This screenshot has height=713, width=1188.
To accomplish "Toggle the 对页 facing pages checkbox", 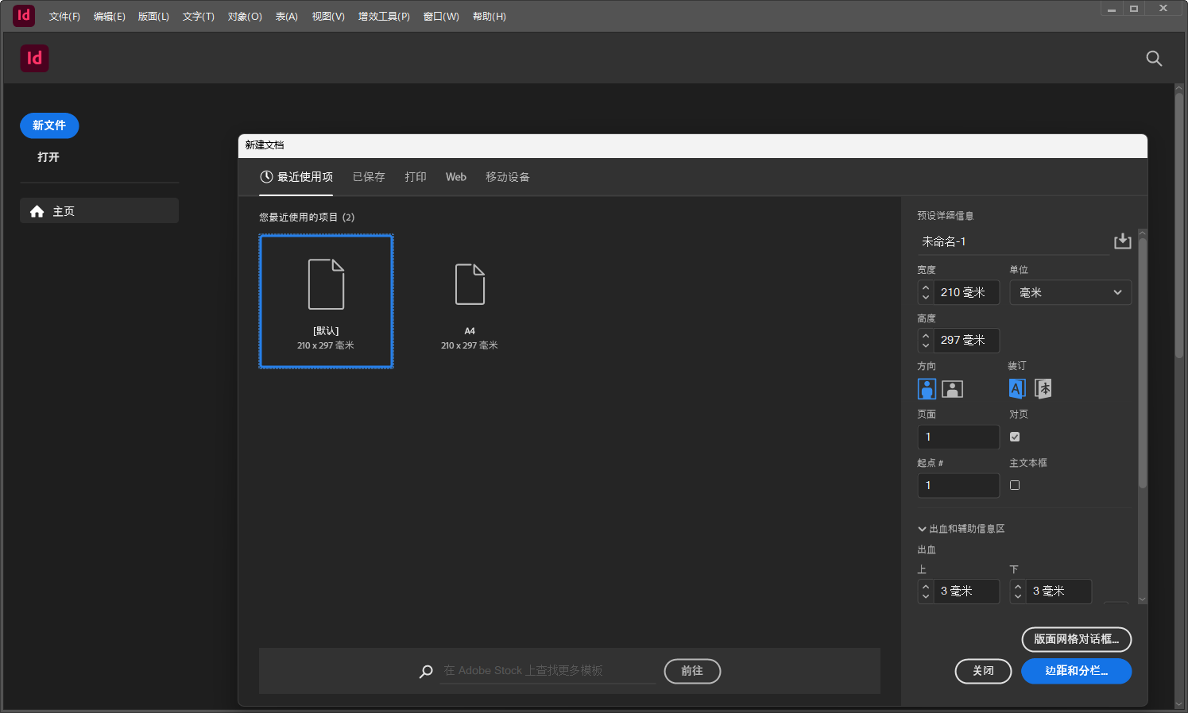I will [x=1015, y=437].
